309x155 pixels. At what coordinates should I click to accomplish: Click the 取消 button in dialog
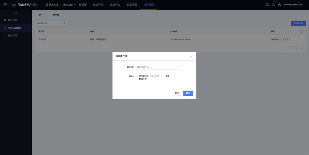pos(177,93)
